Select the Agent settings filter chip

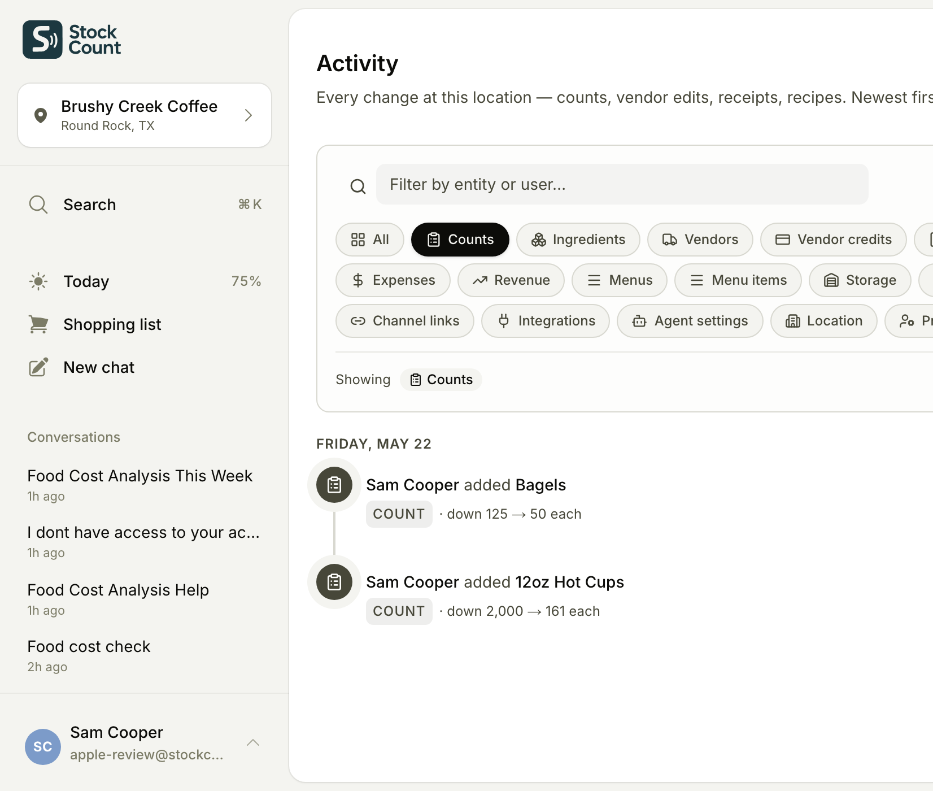pyautogui.click(x=690, y=321)
